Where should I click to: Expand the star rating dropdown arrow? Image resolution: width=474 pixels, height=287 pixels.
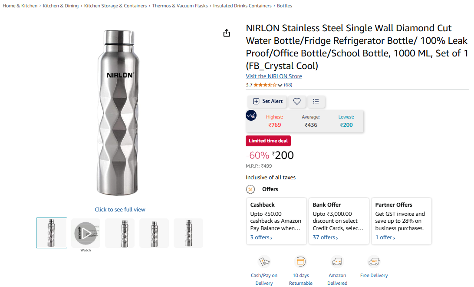pyautogui.click(x=280, y=85)
